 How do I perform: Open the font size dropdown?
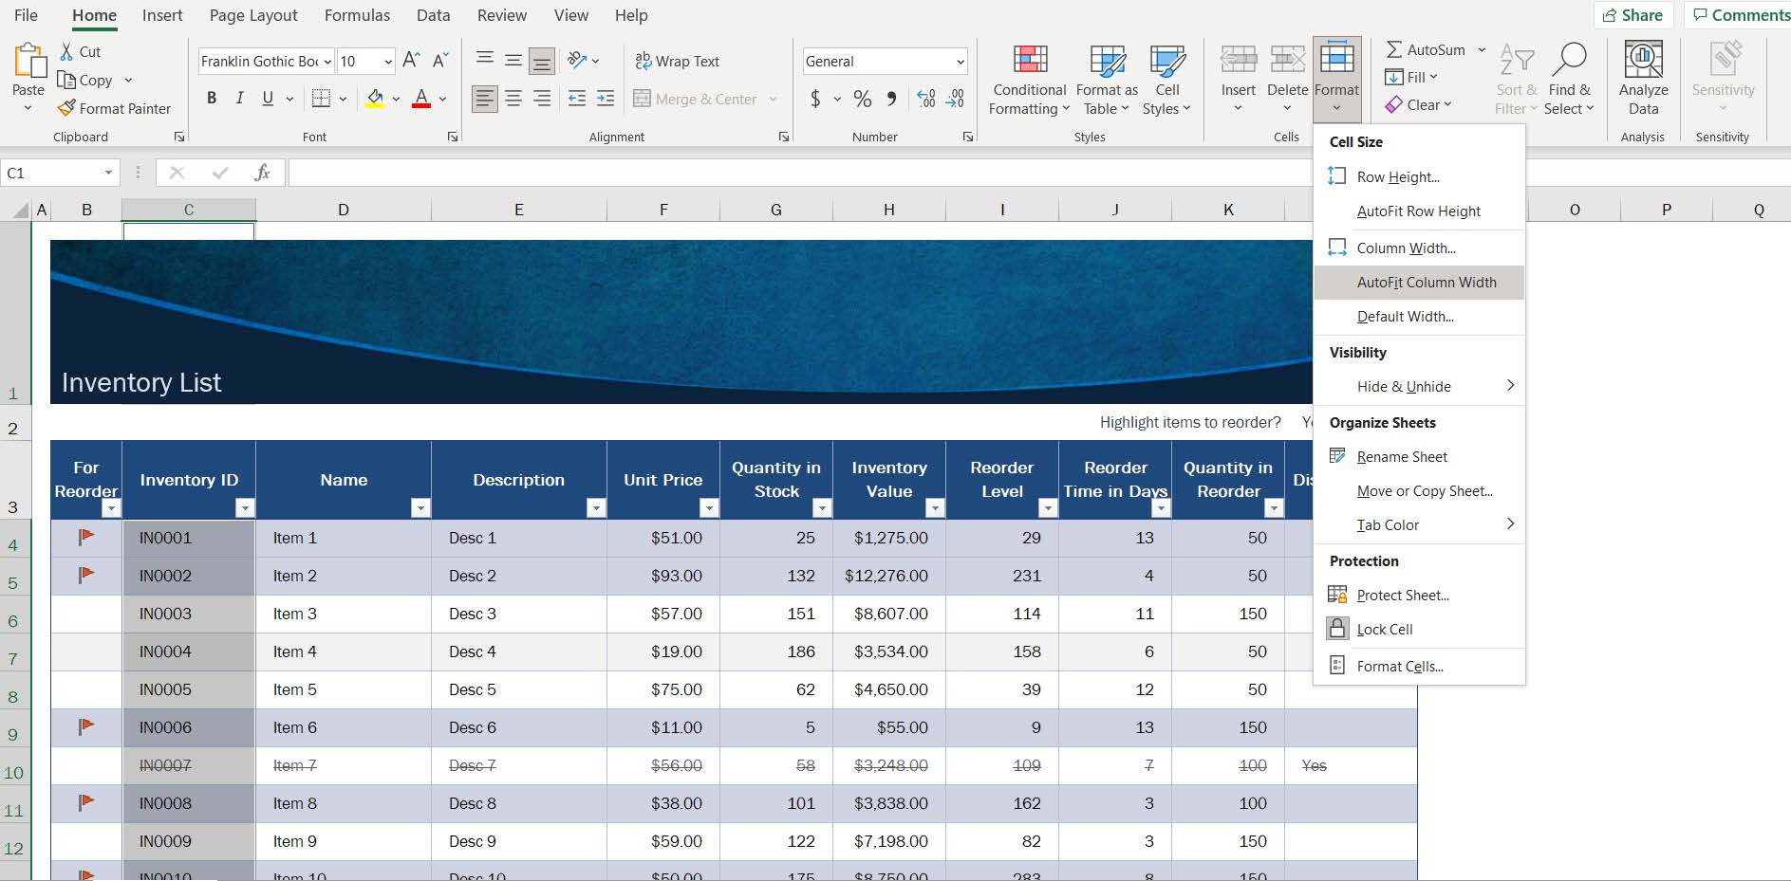point(388,62)
